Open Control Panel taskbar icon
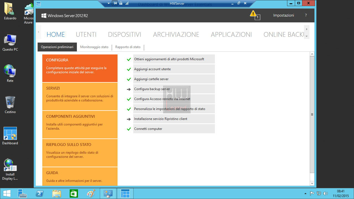 point(108,193)
